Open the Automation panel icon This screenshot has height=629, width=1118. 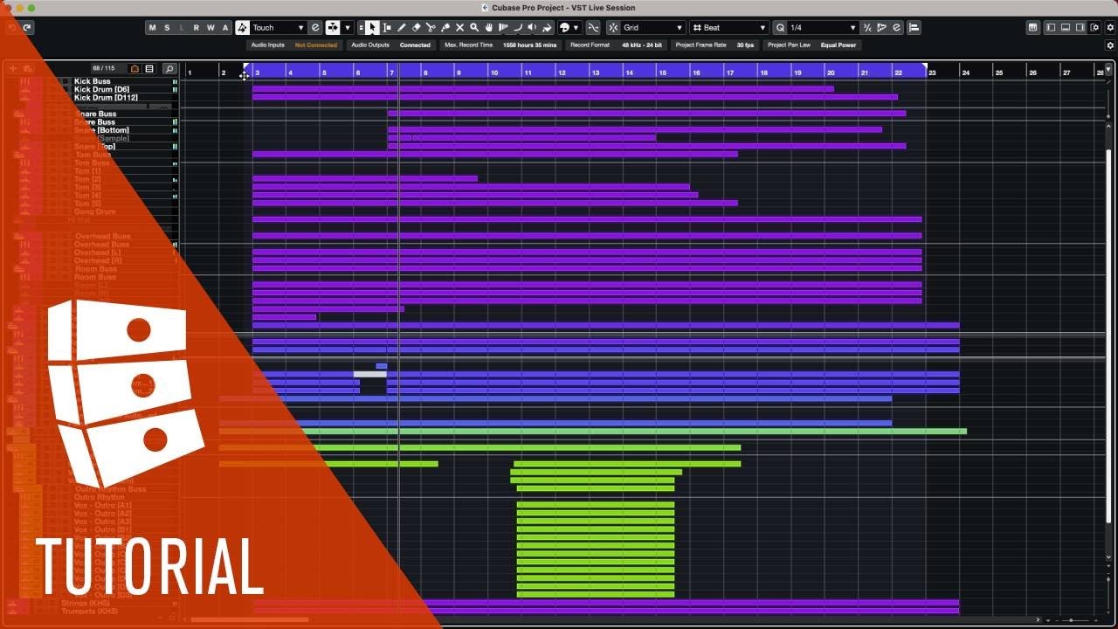point(315,28)
